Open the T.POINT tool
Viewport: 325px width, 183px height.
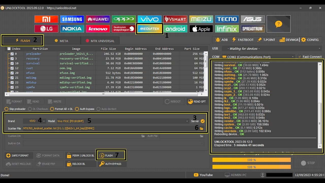click(x=266, y=40)
